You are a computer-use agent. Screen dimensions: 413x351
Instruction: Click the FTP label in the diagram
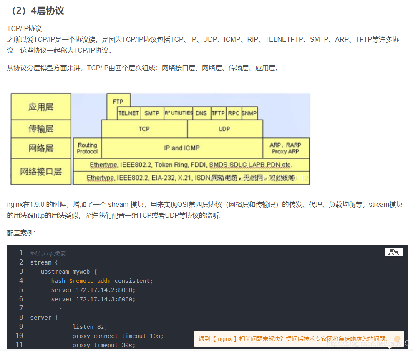118,101
